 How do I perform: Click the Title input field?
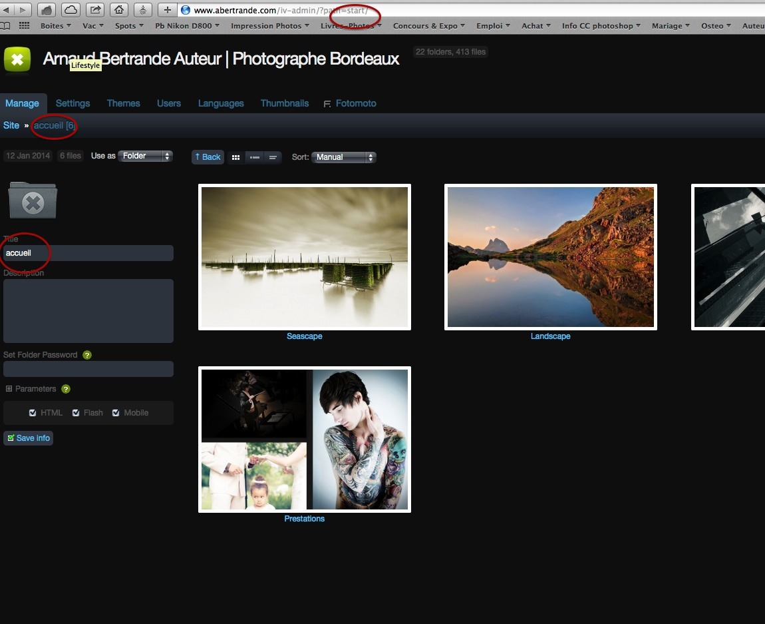pos(88,254)
